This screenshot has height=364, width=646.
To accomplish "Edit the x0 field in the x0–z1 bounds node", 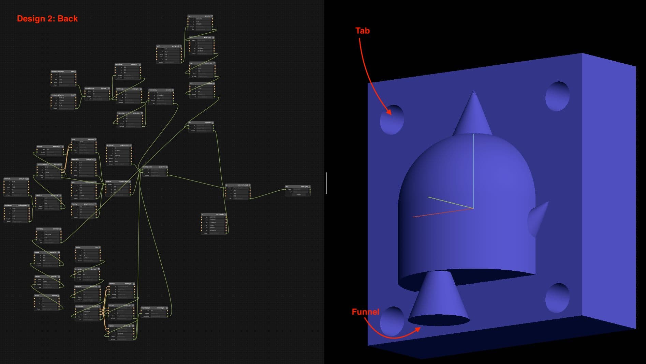I will tap(217, 217).
